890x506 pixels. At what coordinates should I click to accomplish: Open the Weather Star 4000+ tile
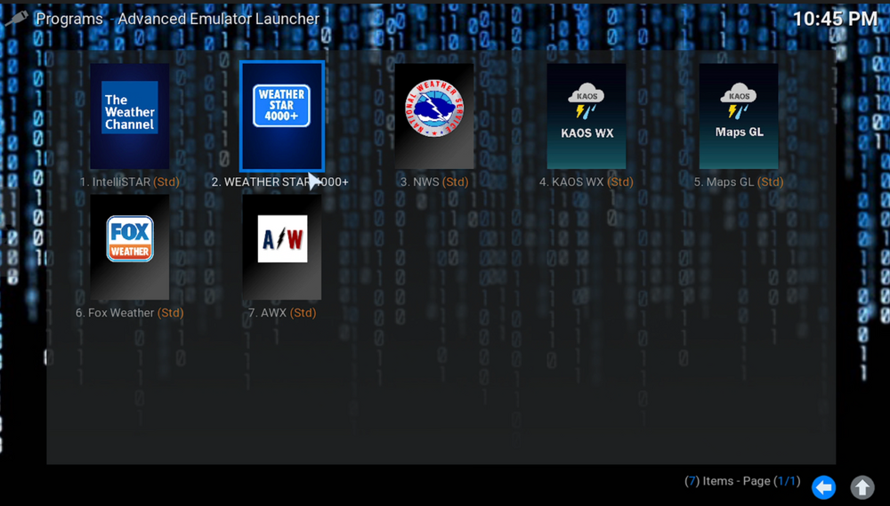click(281, 115)
